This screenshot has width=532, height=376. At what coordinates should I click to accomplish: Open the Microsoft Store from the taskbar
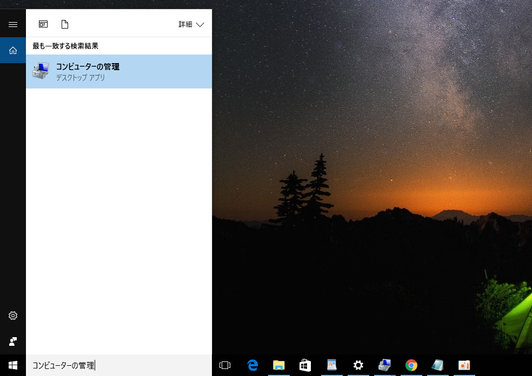[305, 365]
